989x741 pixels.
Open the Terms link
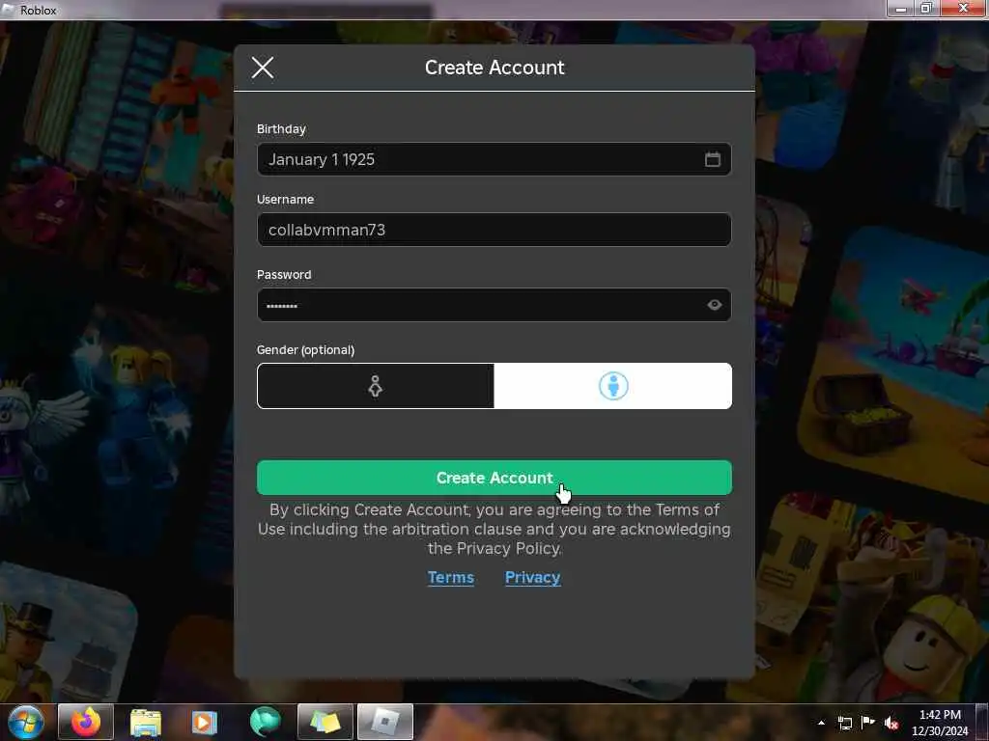[450, 577]
